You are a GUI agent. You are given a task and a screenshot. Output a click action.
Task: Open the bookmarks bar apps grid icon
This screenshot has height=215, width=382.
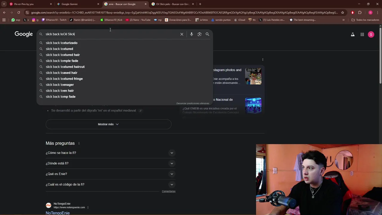4,20
